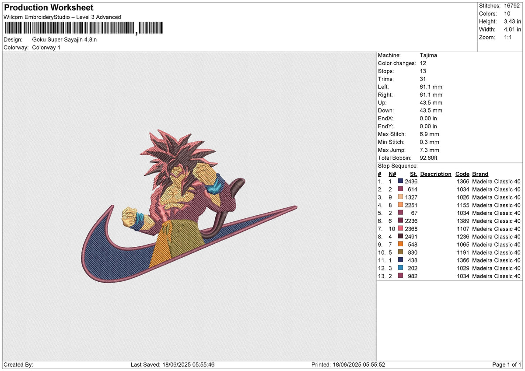Pick the olive swatch beside stitch count 830
Screen dimensions: 525x371
[400, 252]
